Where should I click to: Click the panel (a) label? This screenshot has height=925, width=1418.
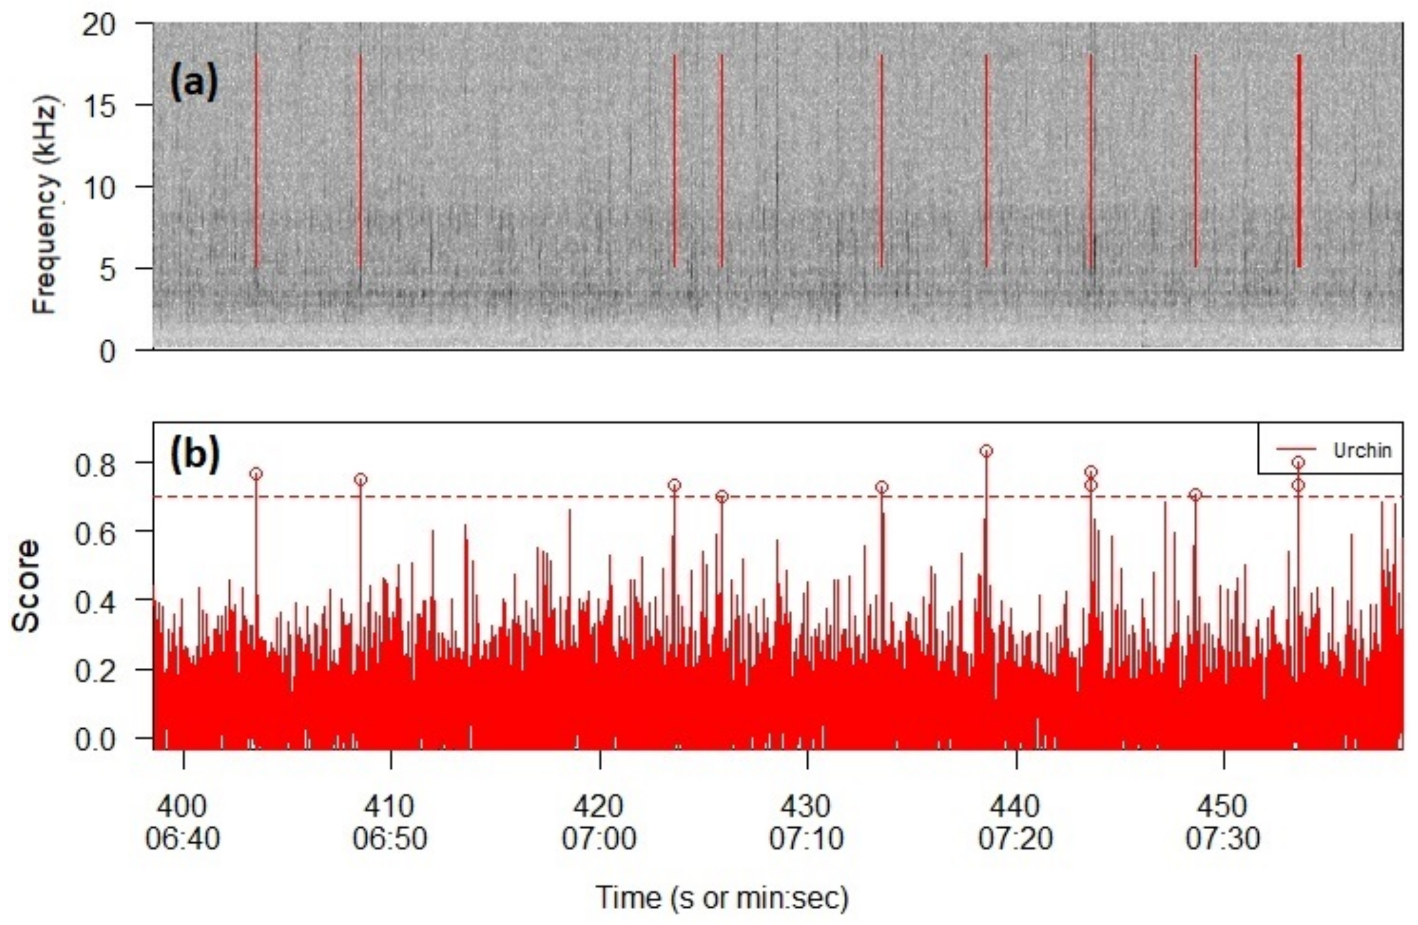(194, 82)
